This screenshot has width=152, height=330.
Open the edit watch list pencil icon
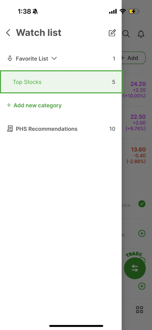coord(112,33)
